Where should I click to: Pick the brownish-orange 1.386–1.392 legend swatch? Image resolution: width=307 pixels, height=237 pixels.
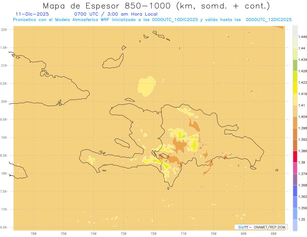(x=295, y=145)
